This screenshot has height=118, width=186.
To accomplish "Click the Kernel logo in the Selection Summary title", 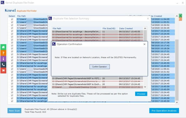I will (50, 18).
